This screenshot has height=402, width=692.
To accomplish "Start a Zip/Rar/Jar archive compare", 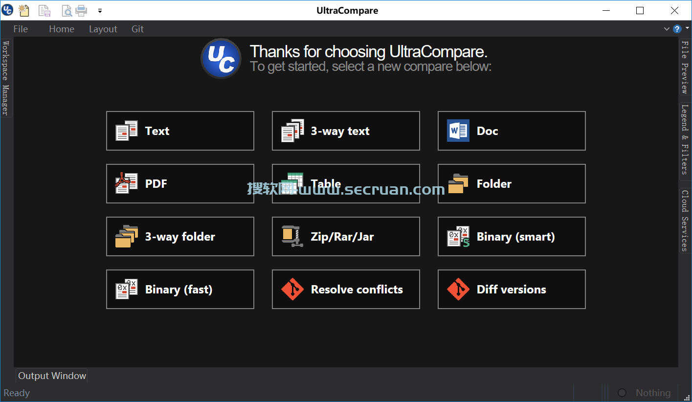I will (346, 236).
